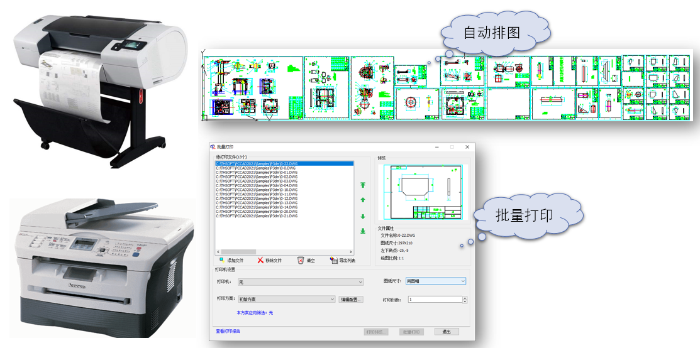Select file 0-20.DWG in list

[284, 212]
